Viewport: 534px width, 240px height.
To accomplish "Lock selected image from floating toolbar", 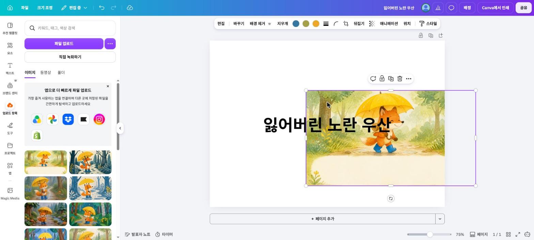I will pyautogui.click(x=382, y=79).
